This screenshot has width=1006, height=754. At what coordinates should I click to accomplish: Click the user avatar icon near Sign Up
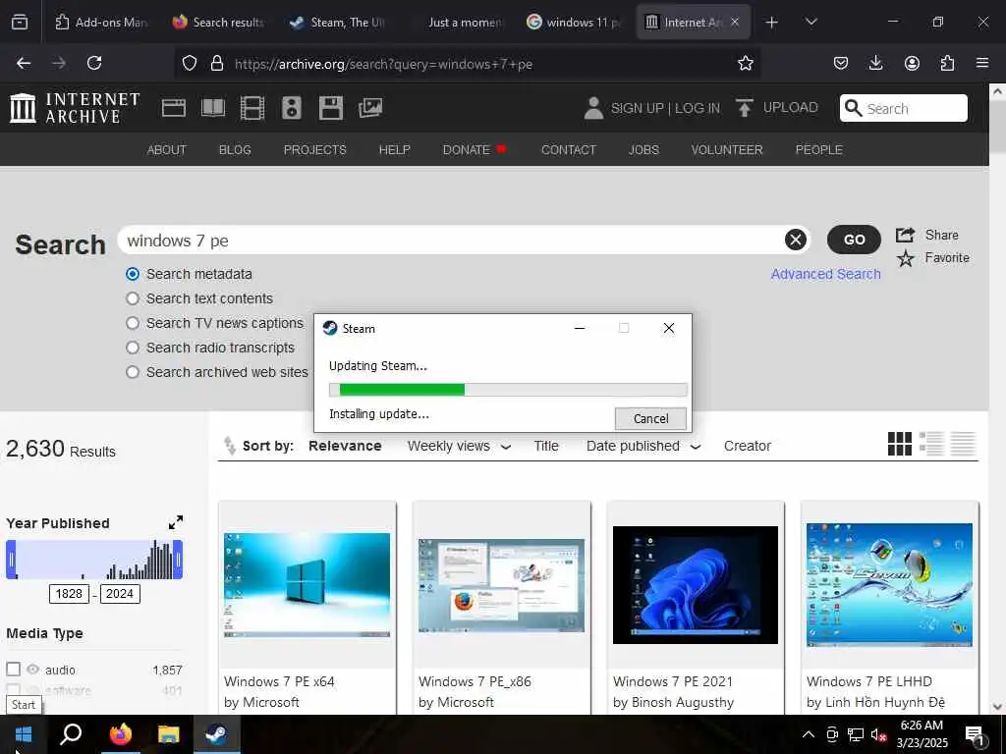[x=593, y=108]
